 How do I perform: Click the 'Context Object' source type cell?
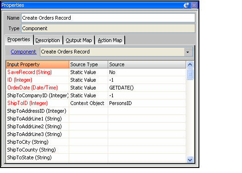click(x=88, y=103)
